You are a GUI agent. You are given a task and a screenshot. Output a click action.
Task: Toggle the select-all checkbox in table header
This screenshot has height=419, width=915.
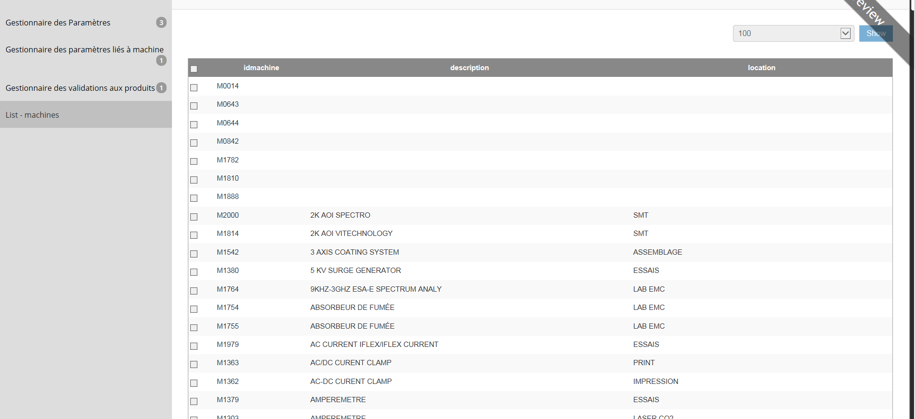[x=194, y=69]
